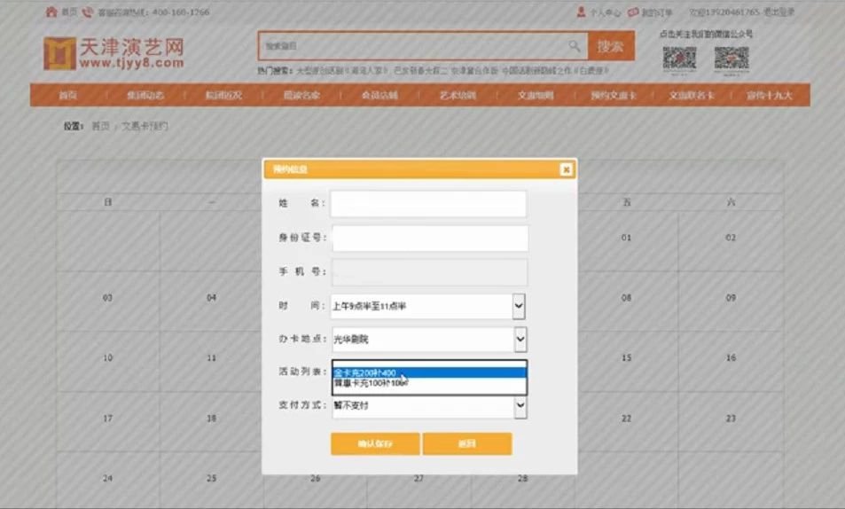Click calendar date 16
This screenshot has height=509, width=845.
(x=731, y=358)
